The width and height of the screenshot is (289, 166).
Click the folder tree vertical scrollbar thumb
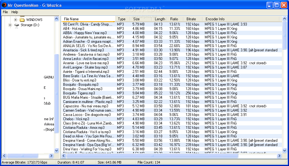[x=56, y=93]
